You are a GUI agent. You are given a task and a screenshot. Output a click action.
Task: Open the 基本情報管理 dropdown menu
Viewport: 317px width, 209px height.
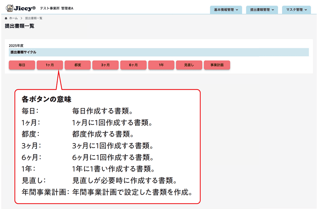click(x=224, y=10)
